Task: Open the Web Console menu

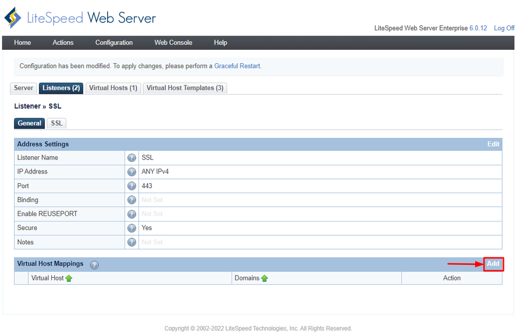Action: (173, 42)
